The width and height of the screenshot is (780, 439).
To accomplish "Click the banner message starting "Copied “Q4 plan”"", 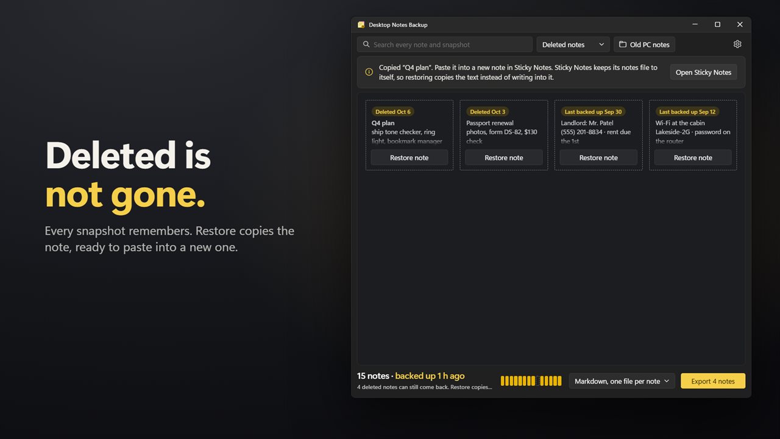I will 519,73.
